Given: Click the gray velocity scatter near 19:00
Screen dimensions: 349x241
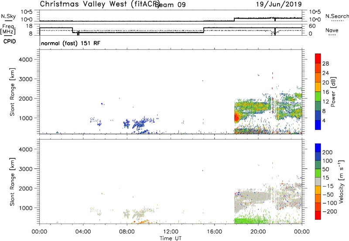Looking at the screenshot, I should point(252,196).
